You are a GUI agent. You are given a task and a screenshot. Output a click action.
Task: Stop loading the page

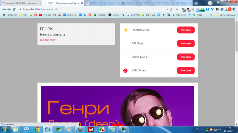coord(14,9)
